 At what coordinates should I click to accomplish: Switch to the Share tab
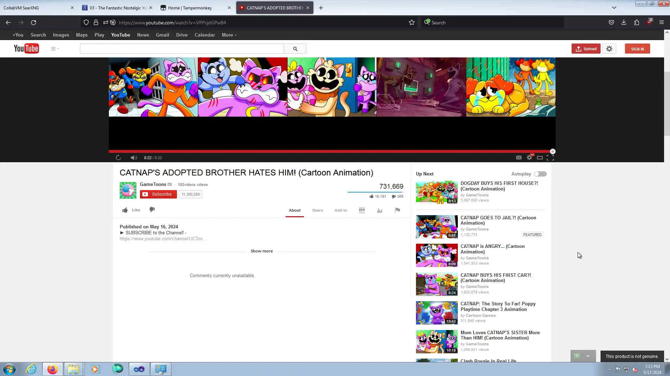(x=317, y=210)
